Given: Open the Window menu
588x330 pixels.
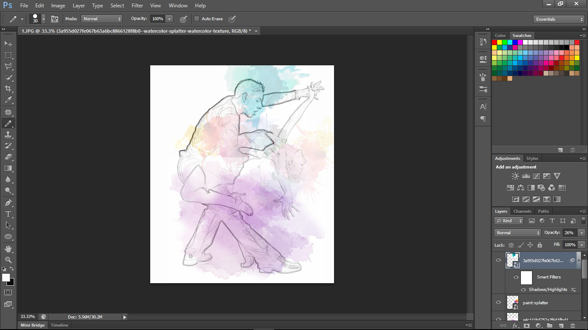Looking at the screenshot, I should (178, 6).
